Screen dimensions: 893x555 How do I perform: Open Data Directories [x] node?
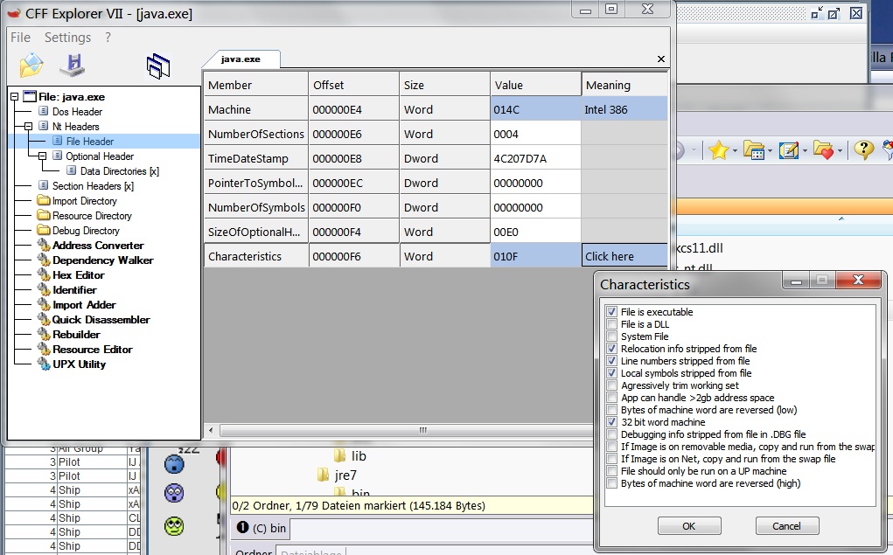click(x=120, y=170)
